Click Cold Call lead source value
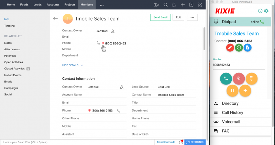 (164, 87)
